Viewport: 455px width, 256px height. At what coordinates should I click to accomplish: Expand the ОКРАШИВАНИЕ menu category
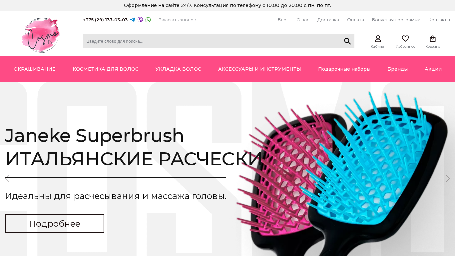pyautogui.click(x=35, y=69)
